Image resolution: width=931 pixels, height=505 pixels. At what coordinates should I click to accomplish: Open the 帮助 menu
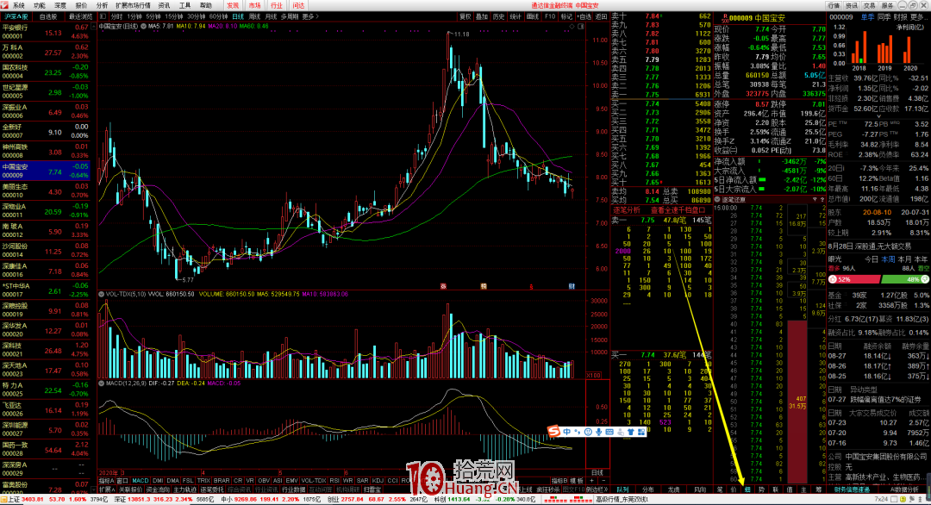click(x=206, y=5)
